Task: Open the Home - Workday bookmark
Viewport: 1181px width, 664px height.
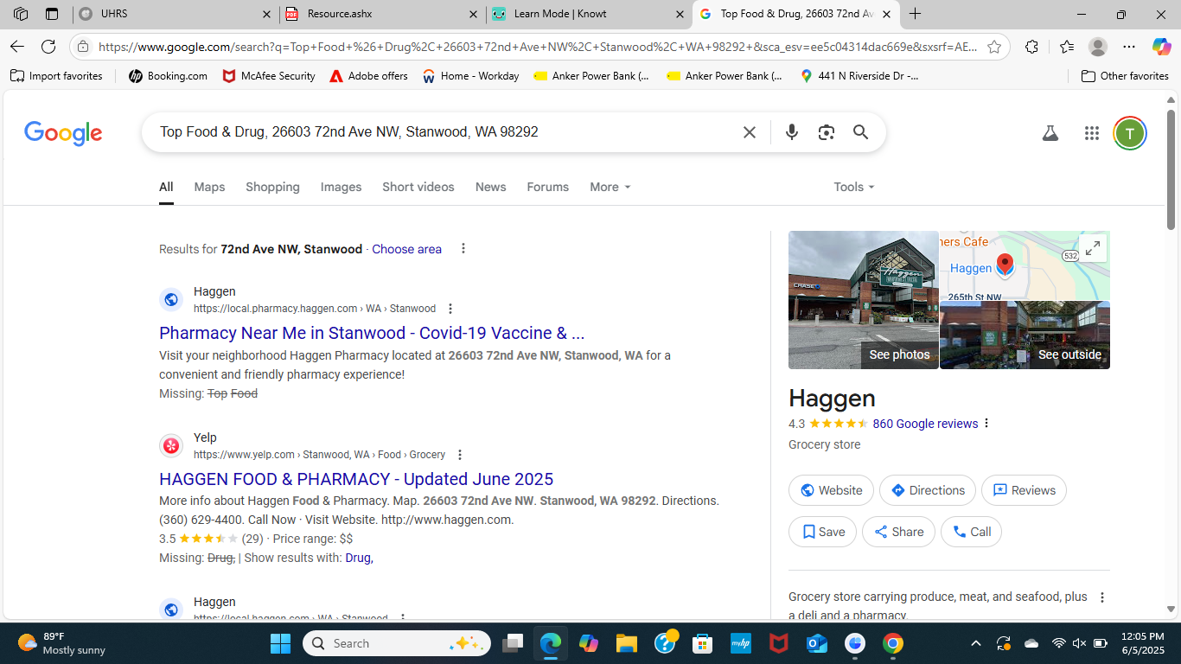Action: point(470,76)
